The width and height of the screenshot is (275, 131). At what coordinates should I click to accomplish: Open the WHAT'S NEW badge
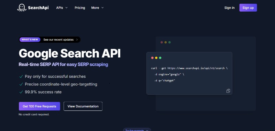(30, 40)
